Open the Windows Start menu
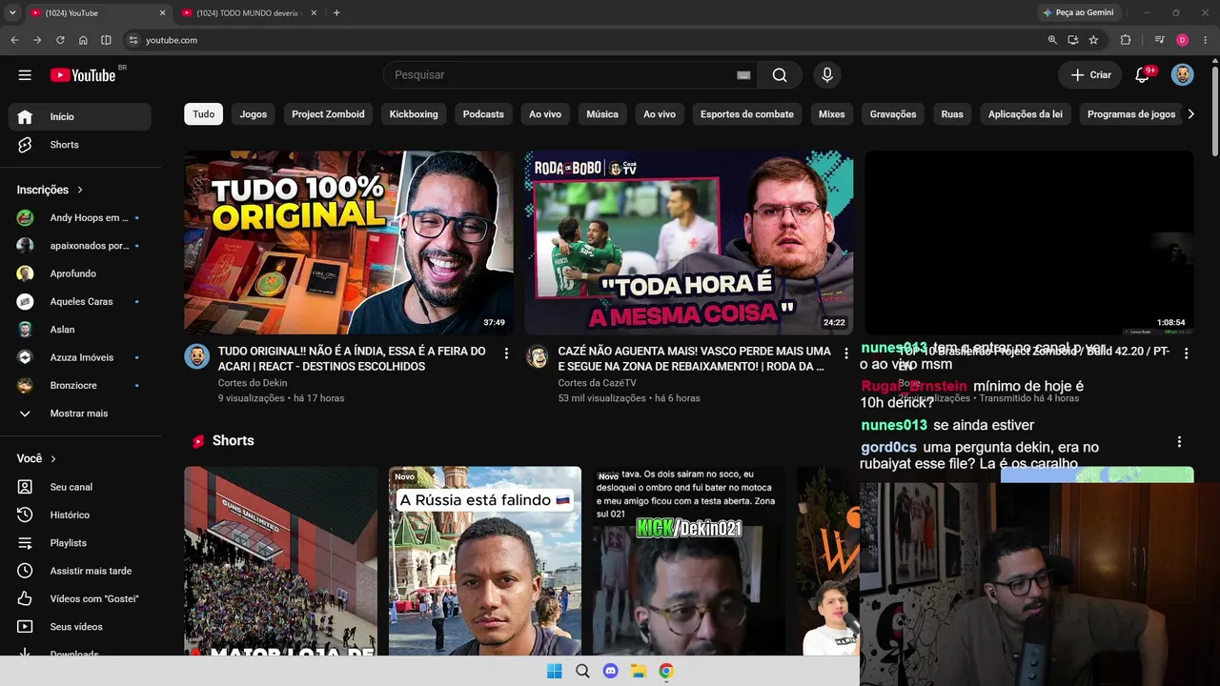This screenshot has height=686, width=1220. 555,671
